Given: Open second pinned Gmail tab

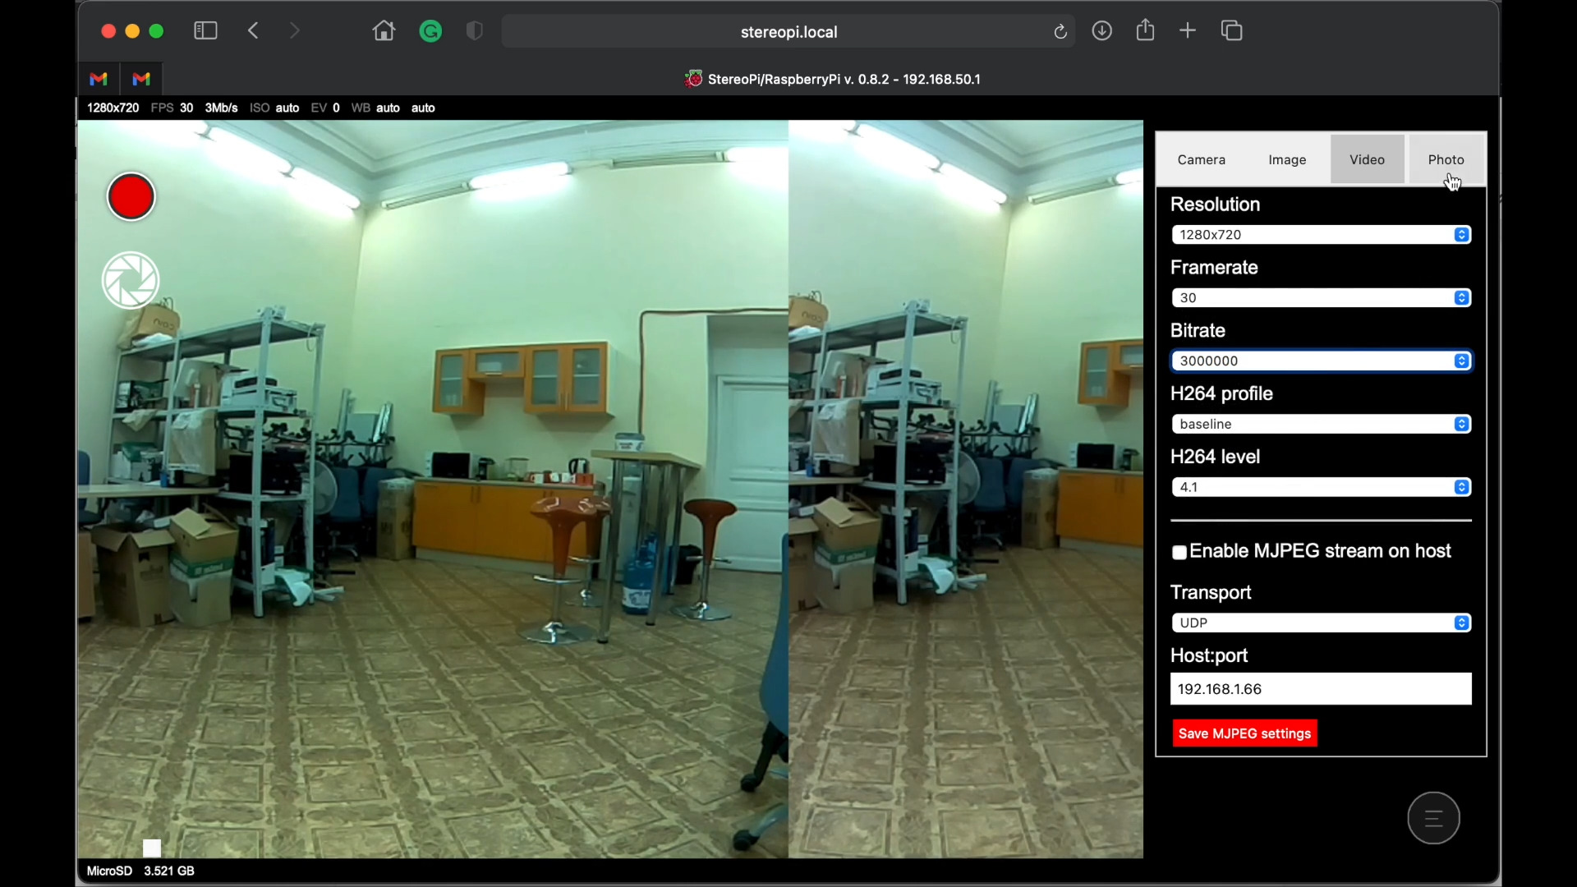Looking at the screenshot, I should tap(141, 79).
